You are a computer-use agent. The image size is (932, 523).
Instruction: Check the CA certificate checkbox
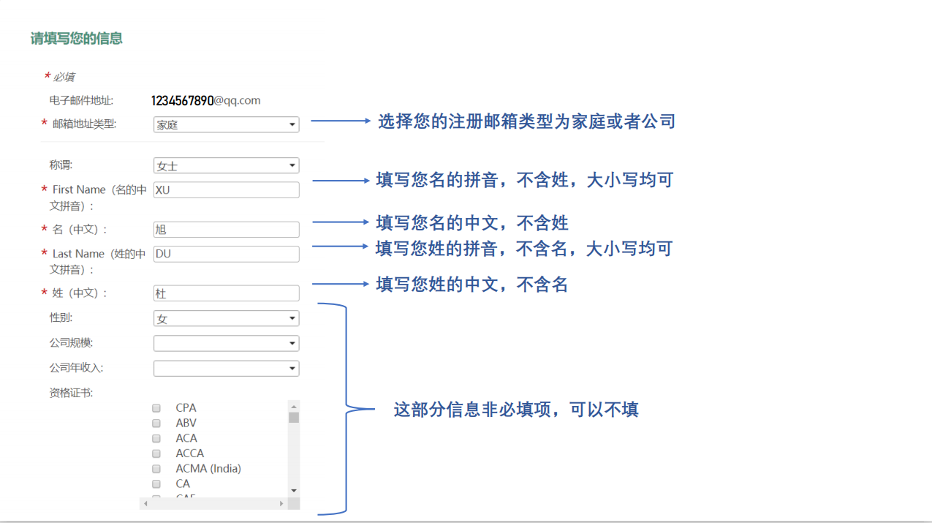[156, 484]
